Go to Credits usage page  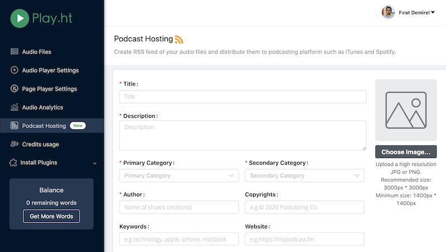pyautogui.click(x=40, y=144)
